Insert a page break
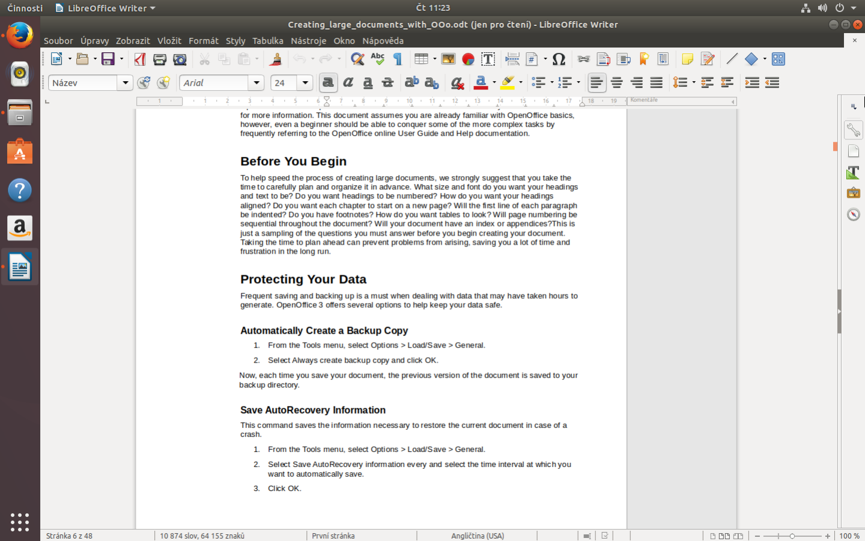865x541 pixels. (x=512, y=59)
